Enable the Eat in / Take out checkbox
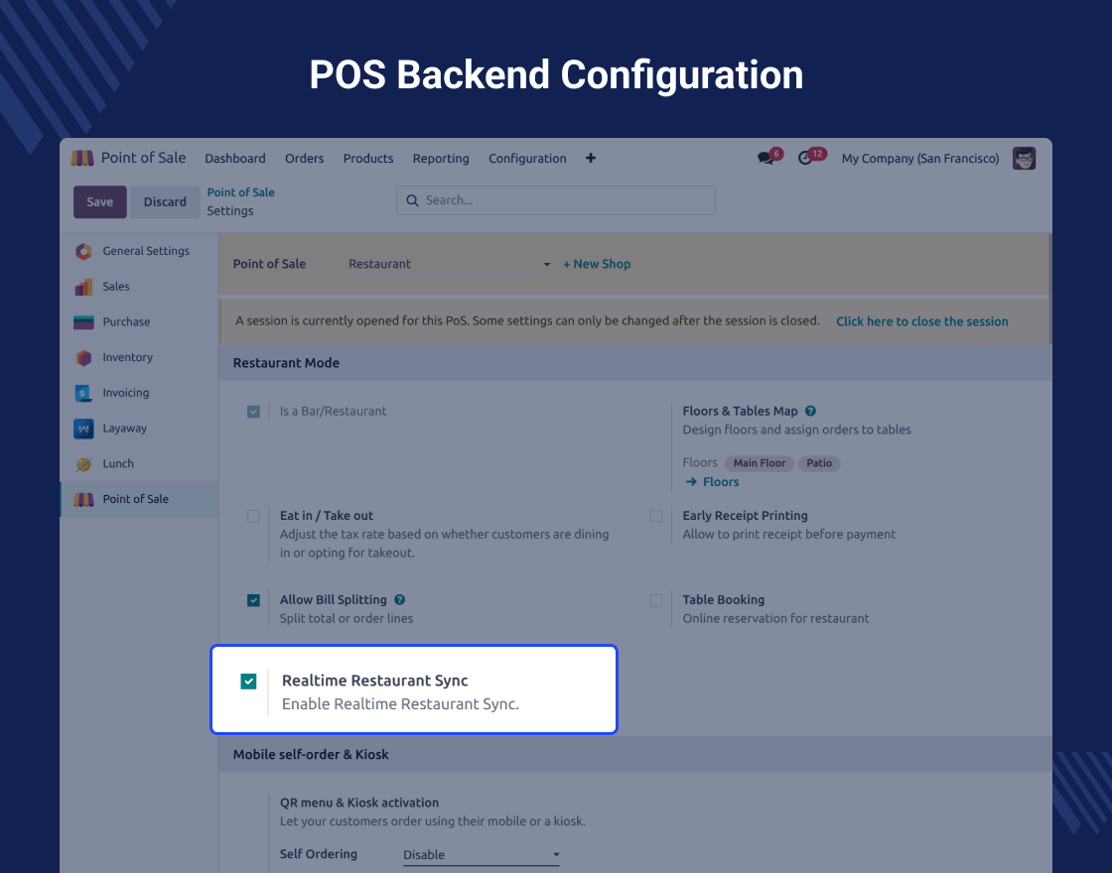 (254, 516)
